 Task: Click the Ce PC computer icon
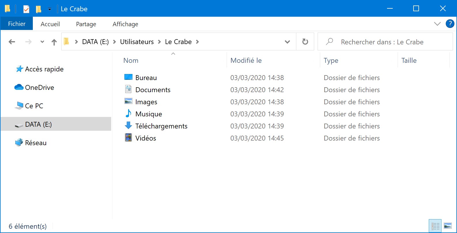19,105
